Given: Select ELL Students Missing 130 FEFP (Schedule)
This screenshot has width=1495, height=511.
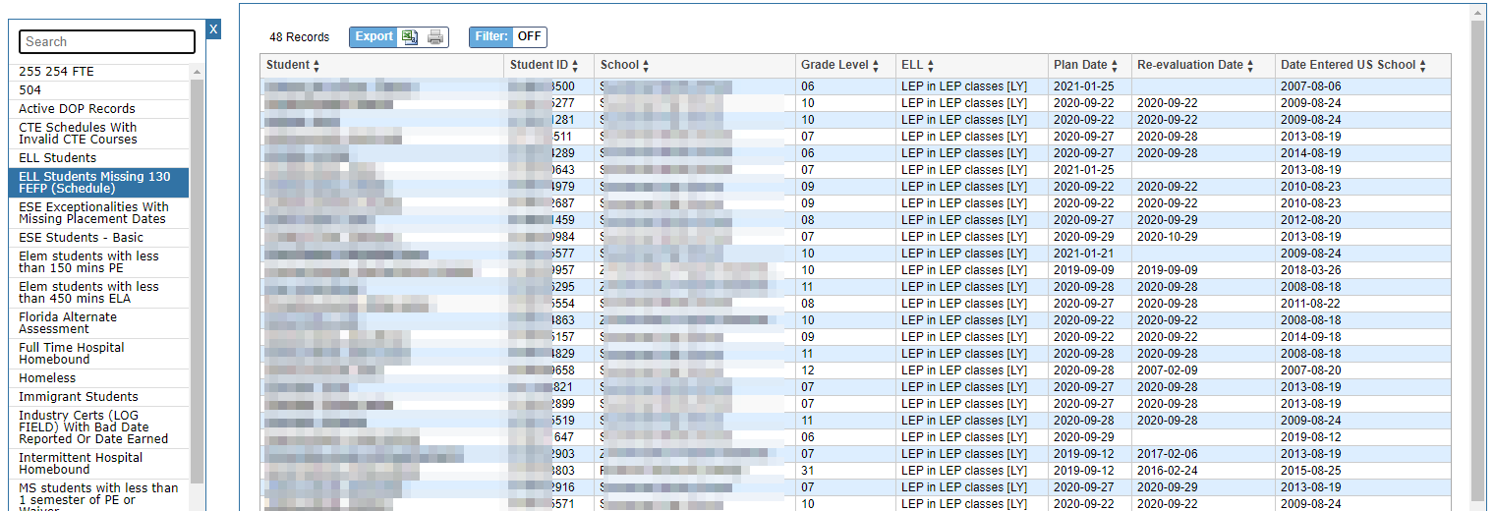Looking at the screenshot, I should pyautogui.click(x=98, y=183).
